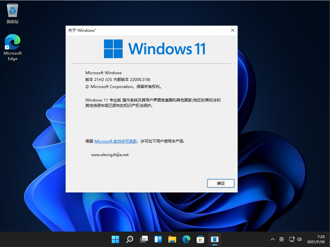This screenshot has width=330, height=247.
Task: Open the Microsoft 软件许可条款 link
Action: pos(115,141)
